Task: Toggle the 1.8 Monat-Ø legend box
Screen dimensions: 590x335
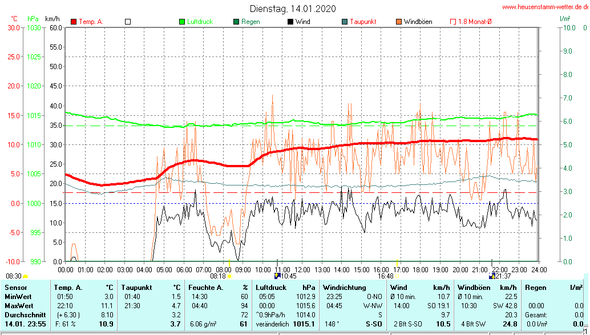Action: 453,22
